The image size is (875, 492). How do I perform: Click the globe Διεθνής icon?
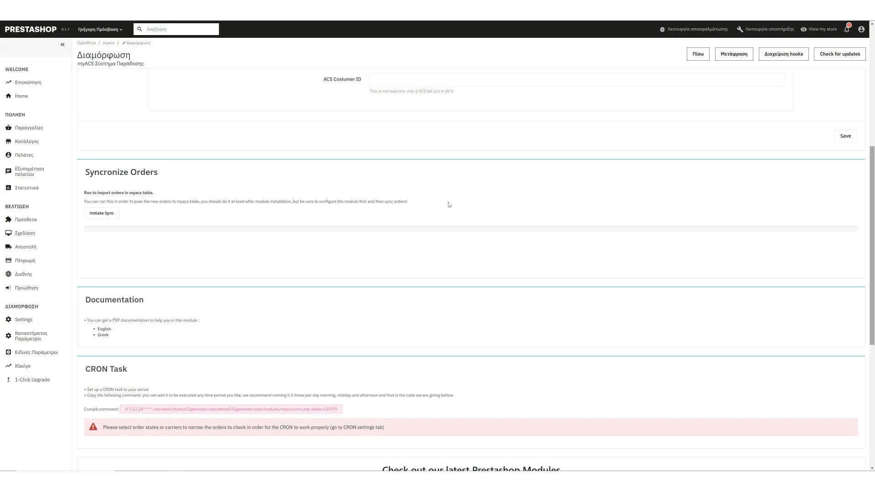pyautogui.click(x=8, y=274)
